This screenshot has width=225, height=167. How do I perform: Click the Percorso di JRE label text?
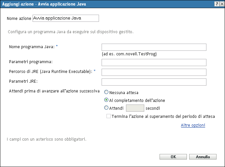(x=51, y=71)
